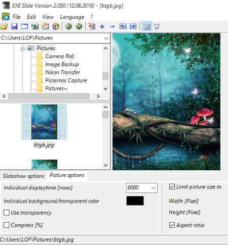Click the btgb.jpg file name label
228x245 pixels.
(x=44, y=145)
